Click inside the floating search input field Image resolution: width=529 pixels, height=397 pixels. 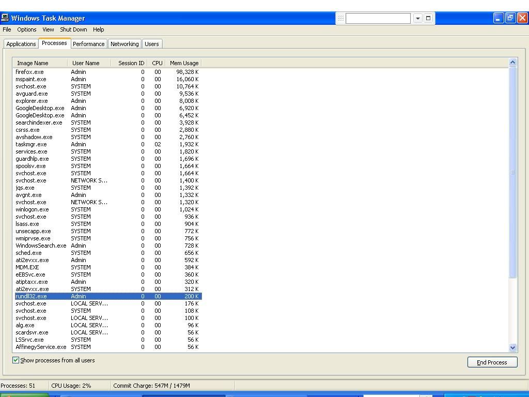[378, 18]
